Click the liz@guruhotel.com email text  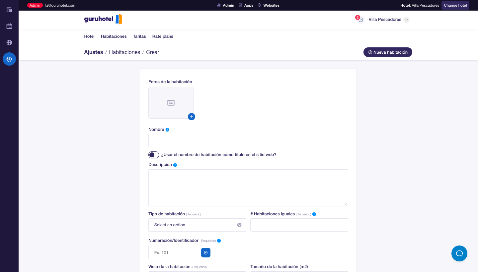[x=60, y=5]
